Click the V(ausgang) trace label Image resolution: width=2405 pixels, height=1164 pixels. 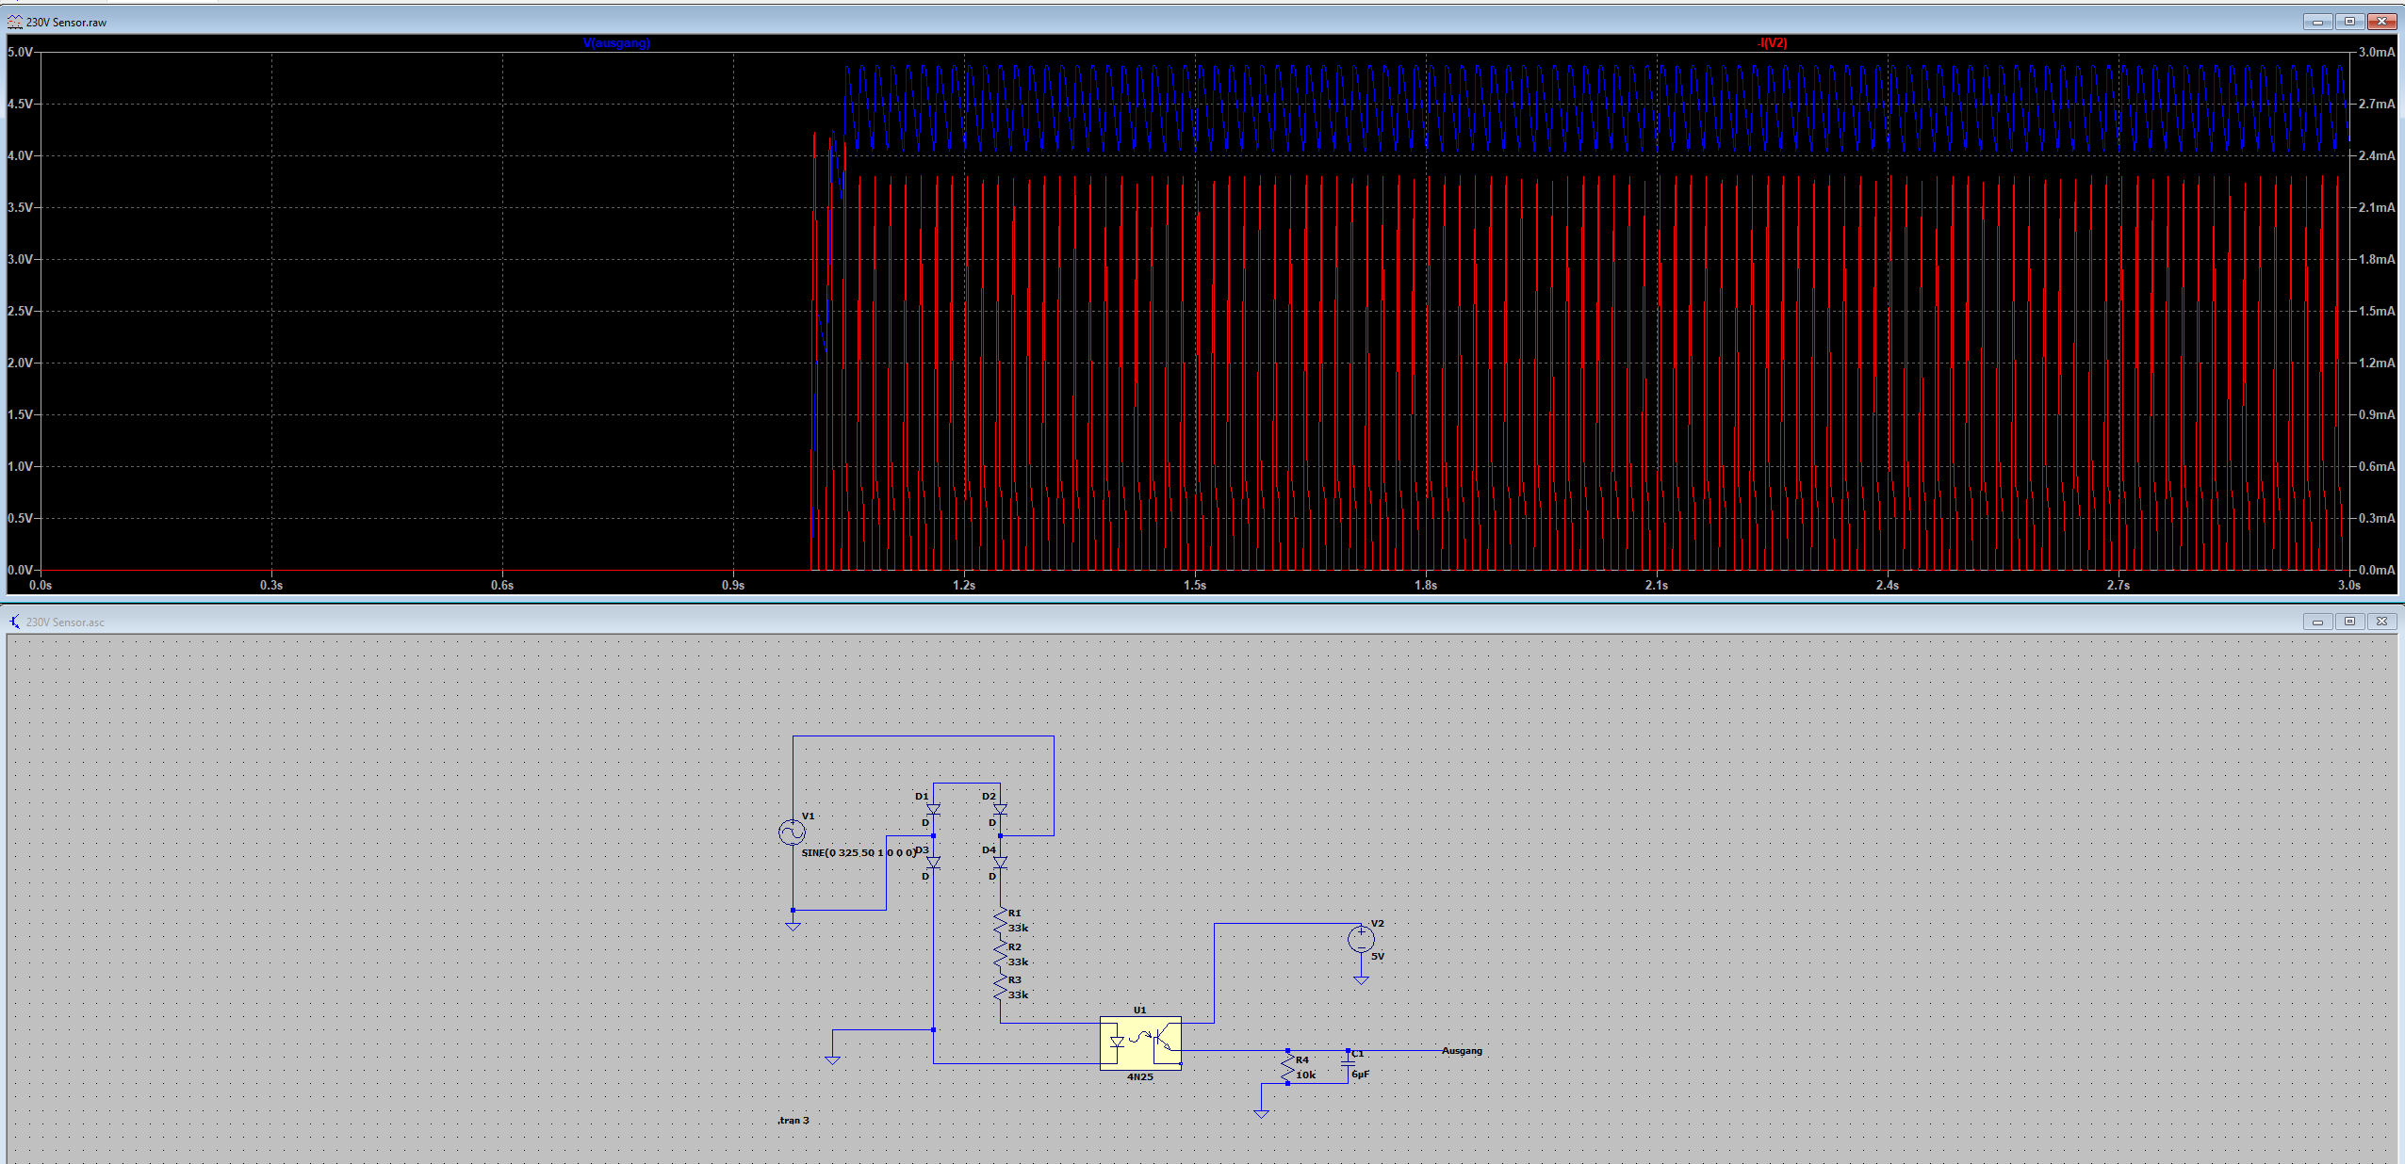coord(616,43)
